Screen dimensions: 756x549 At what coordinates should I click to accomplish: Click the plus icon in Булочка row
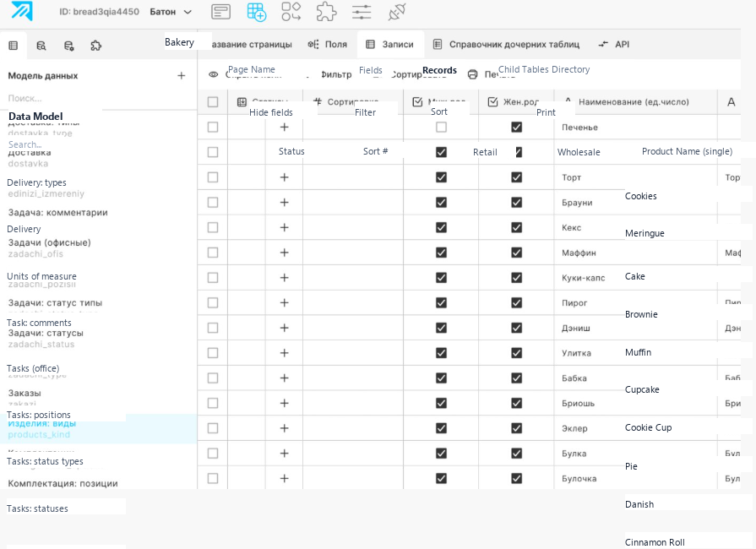tap(285, 478)
